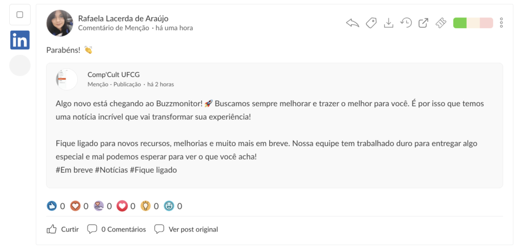Click the purple support reaction icon
Image resolution: width=524 pixels, height=251 pixels.
[x=99, y=206]
